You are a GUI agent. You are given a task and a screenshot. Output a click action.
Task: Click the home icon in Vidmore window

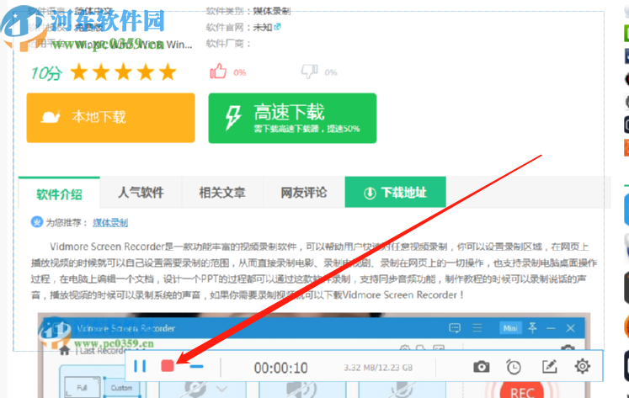pos(64,351)
